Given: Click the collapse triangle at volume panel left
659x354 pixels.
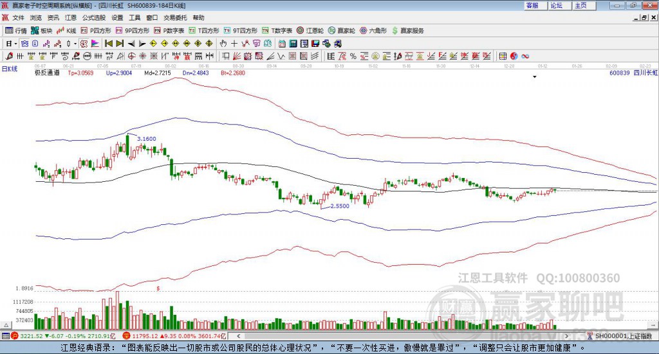Looking at the screenshot, I should [x=6, y=325].
